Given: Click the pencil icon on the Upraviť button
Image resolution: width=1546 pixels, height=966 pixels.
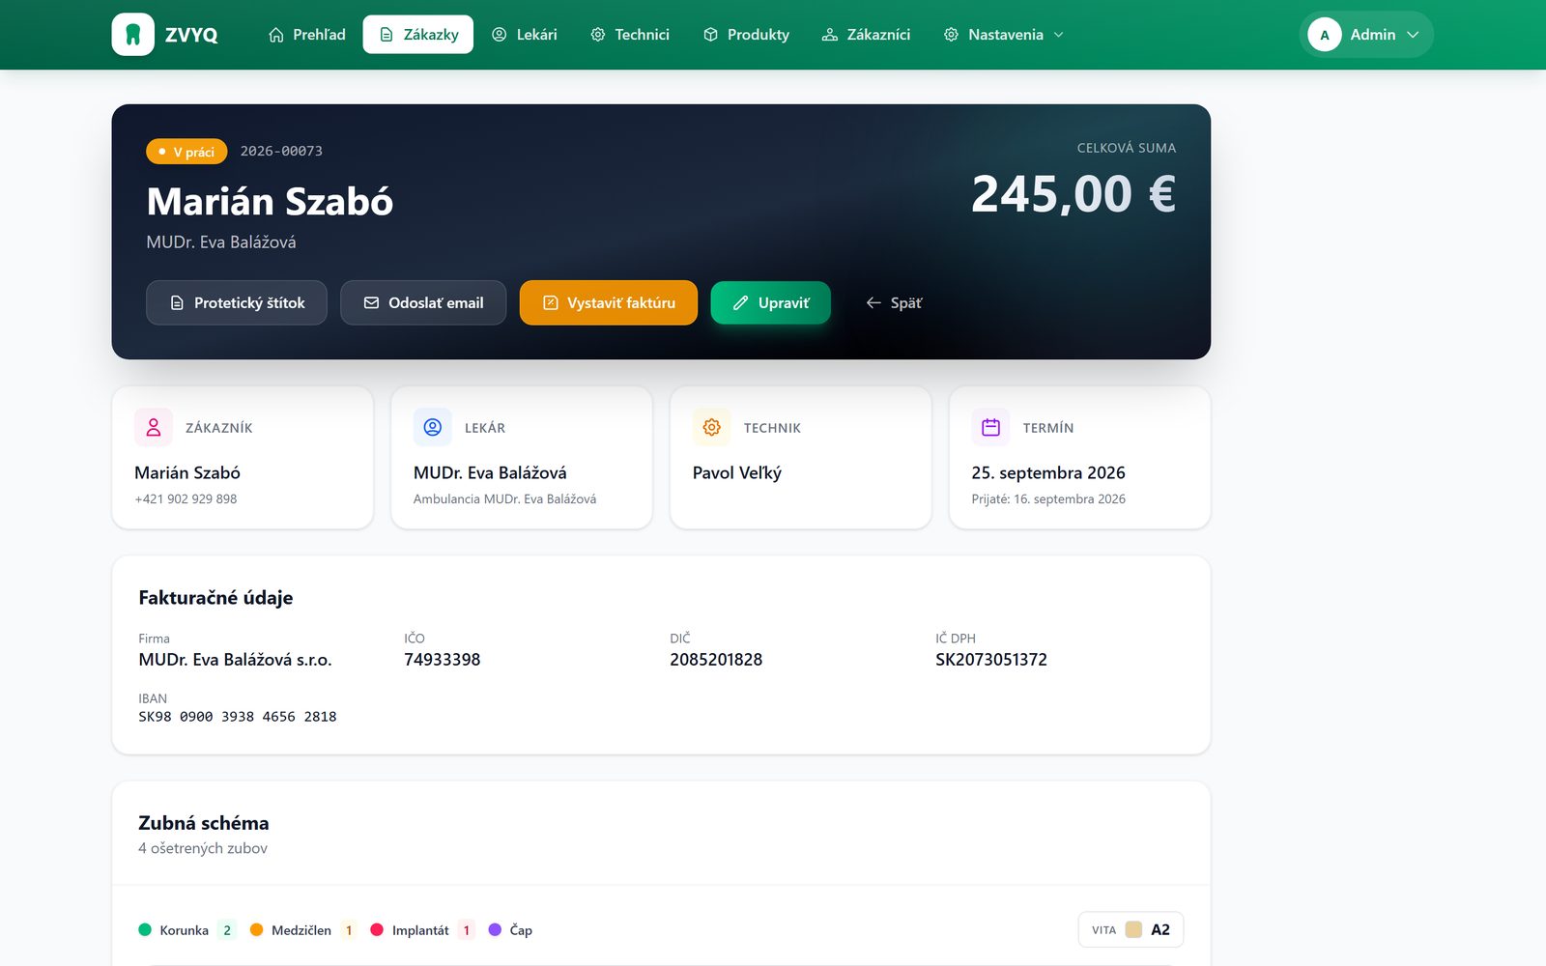Looking at the screenshot, I should point(741,303).
